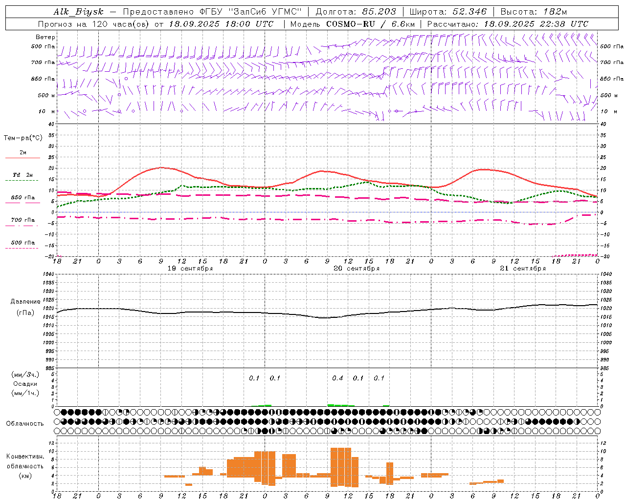Screen dimensions: 626x500
Task: Click the Тем-ра(°C) axis label
Action: pyautogui.click(x=23, y=138)
